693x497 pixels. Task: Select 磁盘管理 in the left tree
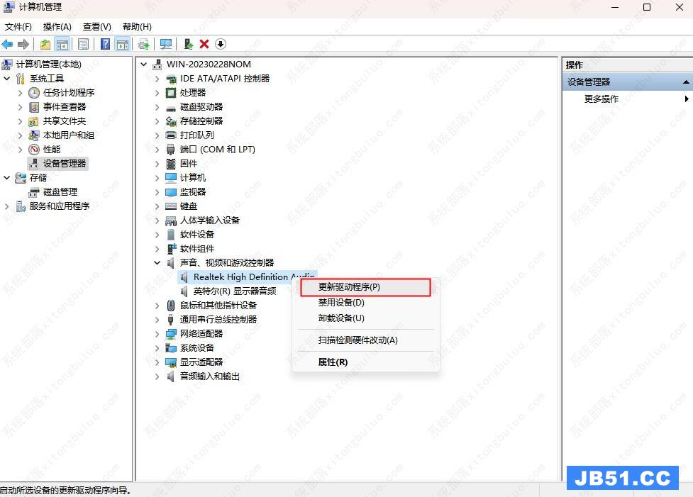click(x=60, y=192)
